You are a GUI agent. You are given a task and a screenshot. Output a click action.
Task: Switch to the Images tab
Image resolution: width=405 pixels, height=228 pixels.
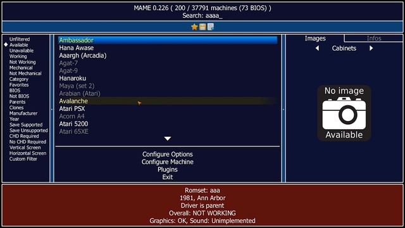point(315,38)
